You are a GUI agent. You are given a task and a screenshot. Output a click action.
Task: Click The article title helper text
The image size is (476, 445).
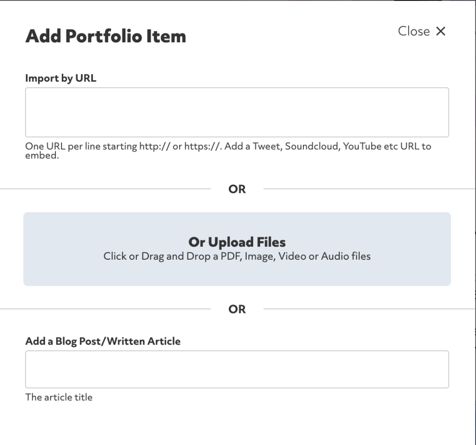[59, 397]
